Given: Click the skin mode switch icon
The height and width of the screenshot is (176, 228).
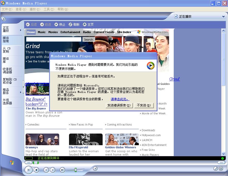Looking at the screenshot, I should pos(221,168).
